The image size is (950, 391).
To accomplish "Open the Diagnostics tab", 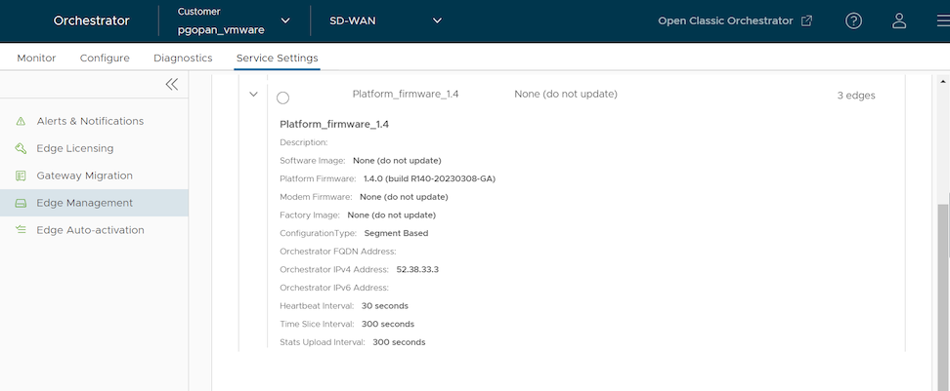I will [x=183, y=59].
